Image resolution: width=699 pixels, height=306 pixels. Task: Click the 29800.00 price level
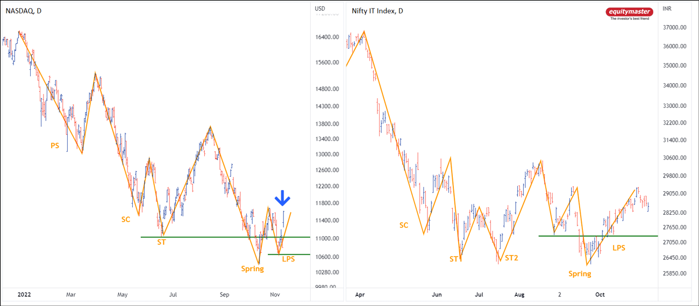(675, 176)
